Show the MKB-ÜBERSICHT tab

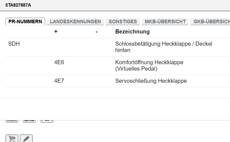[x=165, y=22]
